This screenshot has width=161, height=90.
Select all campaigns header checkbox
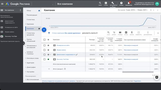(45, 39)
